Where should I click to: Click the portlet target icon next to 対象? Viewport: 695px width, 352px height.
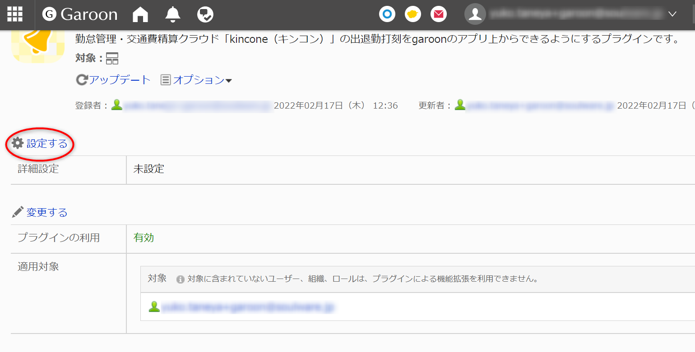(112, 59)
